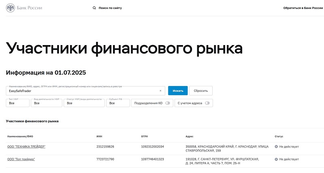The image size is (324, 173).
Task: Select INN value 2312159826
Action: point(105,147)
